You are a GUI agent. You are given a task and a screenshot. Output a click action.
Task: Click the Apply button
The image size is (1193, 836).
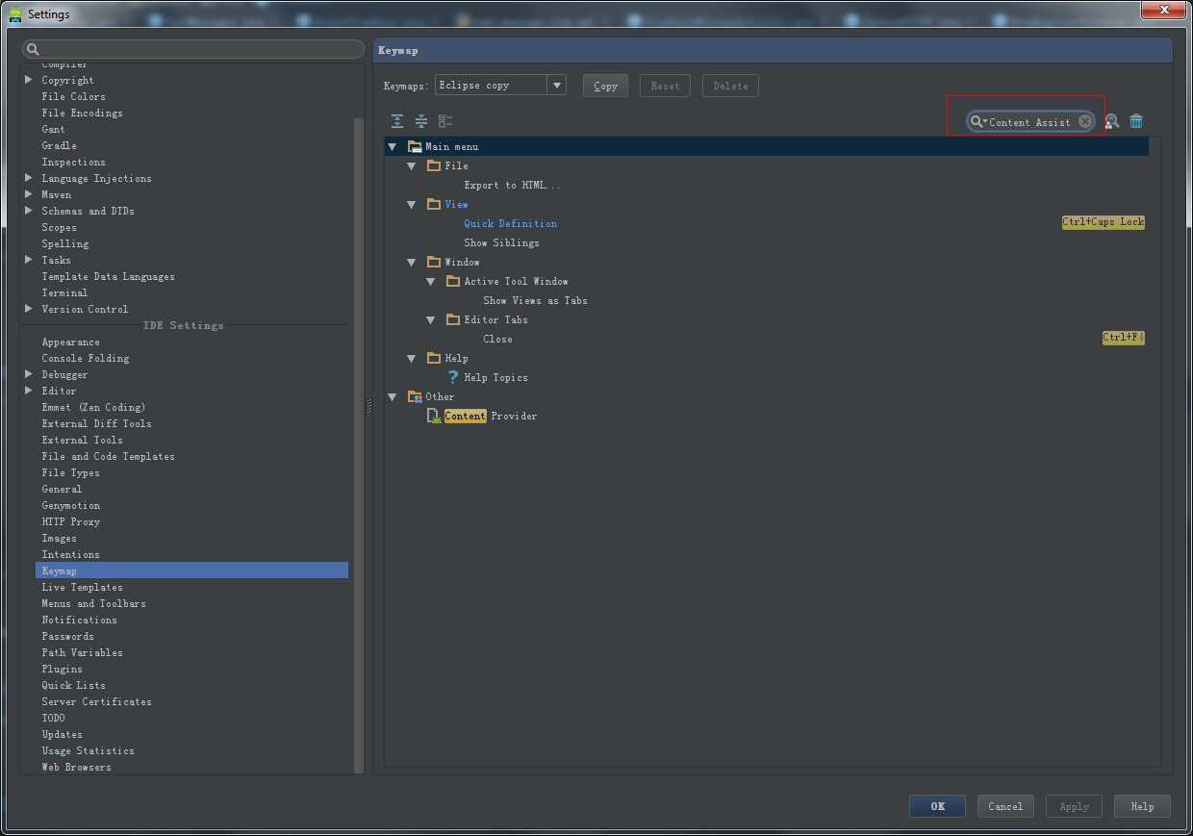[x=1074, y=806]
